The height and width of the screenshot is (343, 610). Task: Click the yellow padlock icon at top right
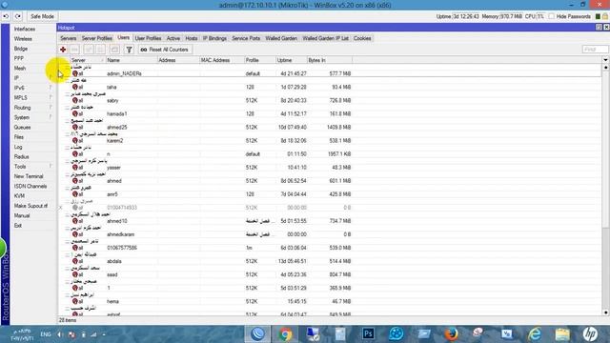click(x=605, y=16)
